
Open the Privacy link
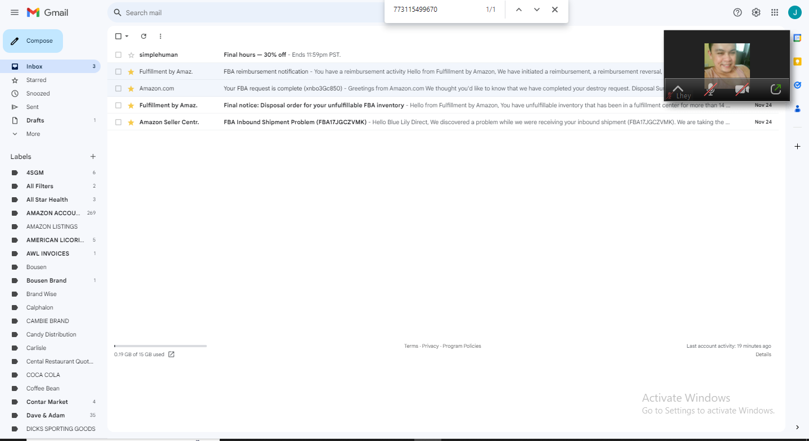[430, 346]
